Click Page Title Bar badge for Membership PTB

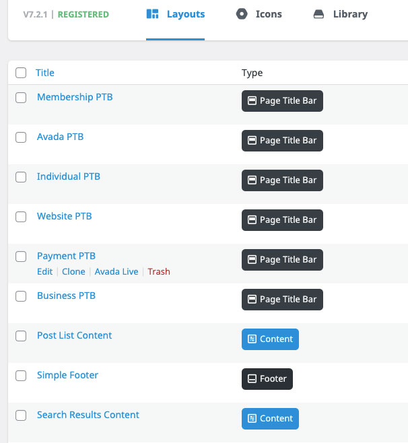282,101
